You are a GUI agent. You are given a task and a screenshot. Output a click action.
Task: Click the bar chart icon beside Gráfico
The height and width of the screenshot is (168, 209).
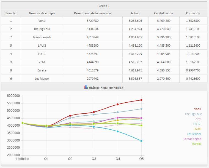[x=86, y=87]
